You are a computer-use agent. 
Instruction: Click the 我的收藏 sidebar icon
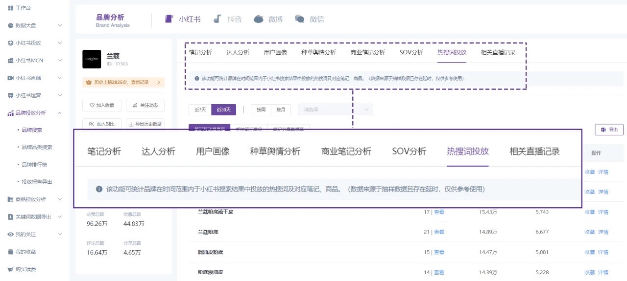[x=11, y=252]
